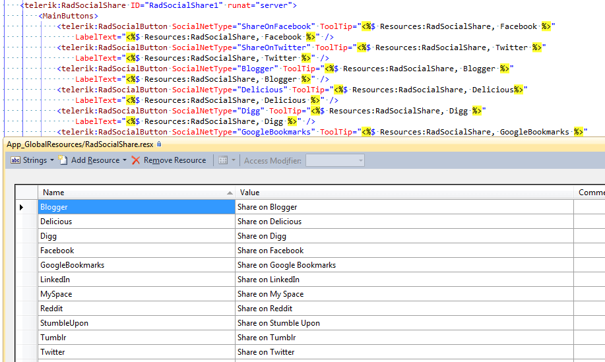
Task: Select the LinkedIn name cell
Action: [x=136, y=280]
